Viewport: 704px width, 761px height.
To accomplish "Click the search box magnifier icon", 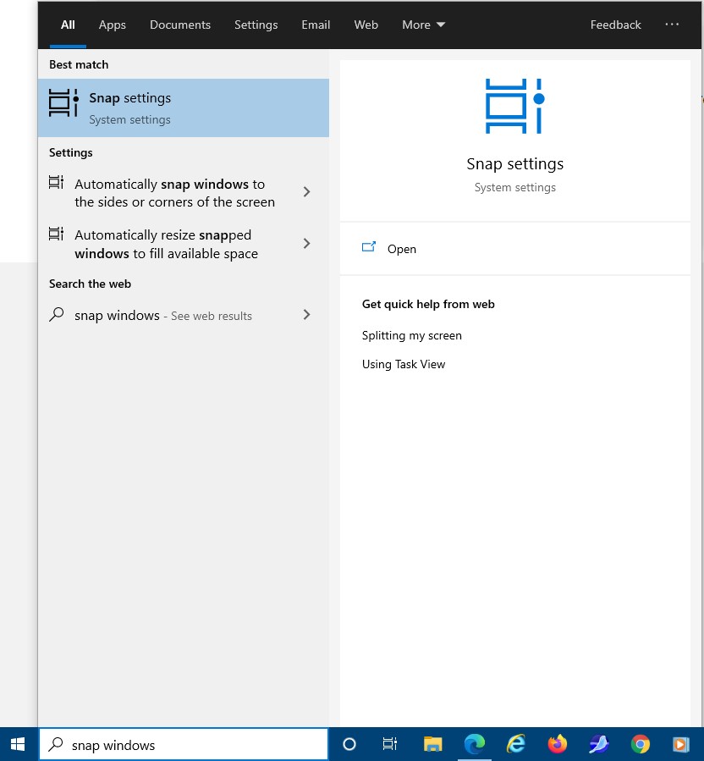I will [x=56, y=744].
